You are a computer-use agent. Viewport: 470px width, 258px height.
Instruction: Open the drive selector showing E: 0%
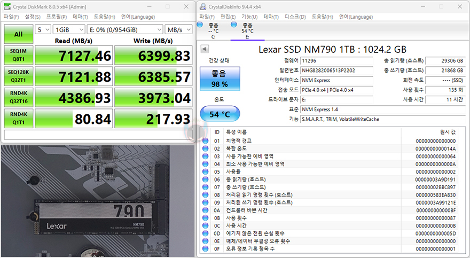tap(125, 30)
